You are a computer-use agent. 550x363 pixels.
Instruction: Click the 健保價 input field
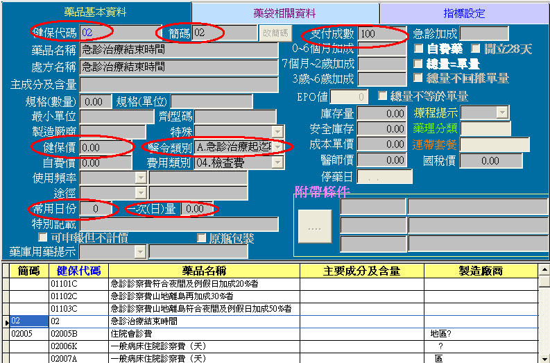(x=105, y=147)
